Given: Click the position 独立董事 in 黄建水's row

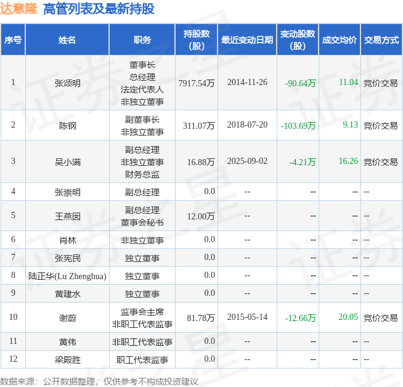Looking at the screenshot, I should 142,294.
